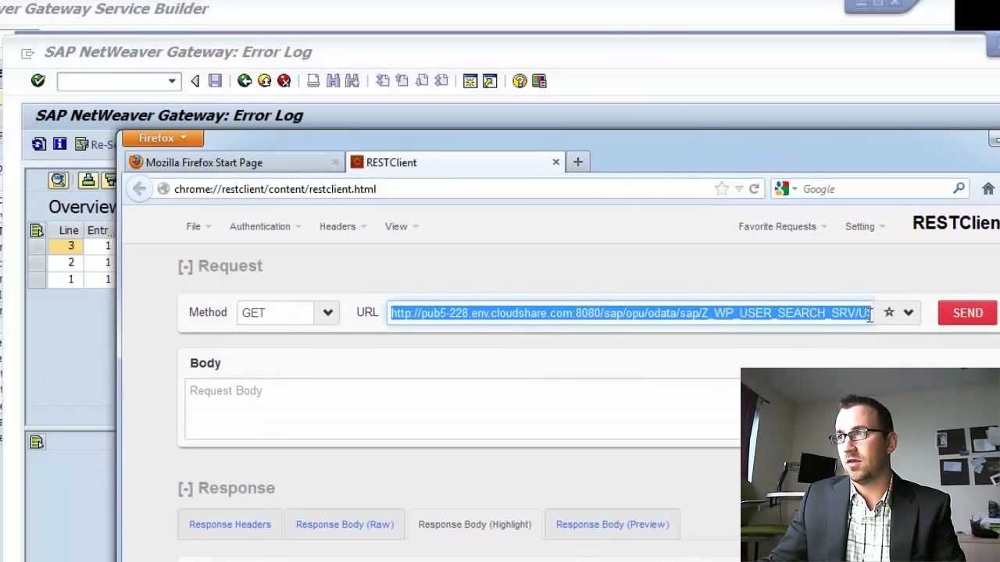Click the SAP Generate Shortcut icon
The image size is (1000, 562).
click(x=490, y=80)
